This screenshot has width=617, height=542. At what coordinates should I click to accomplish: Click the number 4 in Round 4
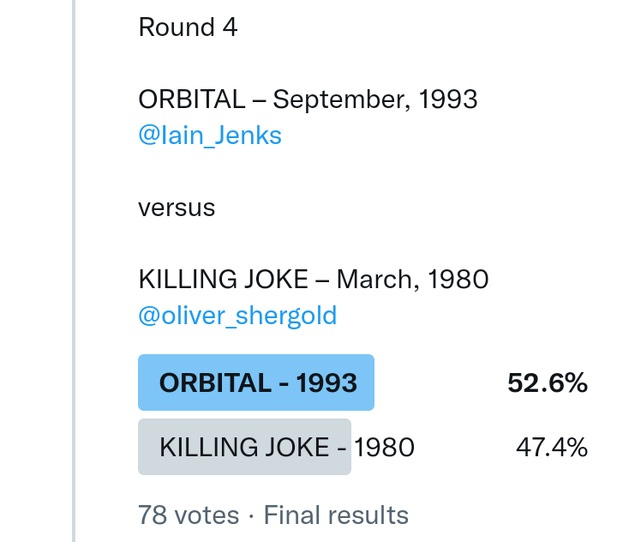[229, 27]
